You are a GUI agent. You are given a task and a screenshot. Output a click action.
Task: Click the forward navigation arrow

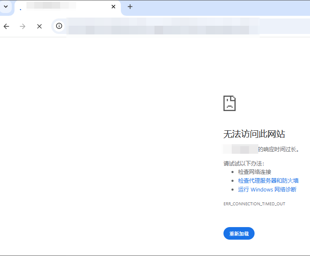click(x=23, y=26)
